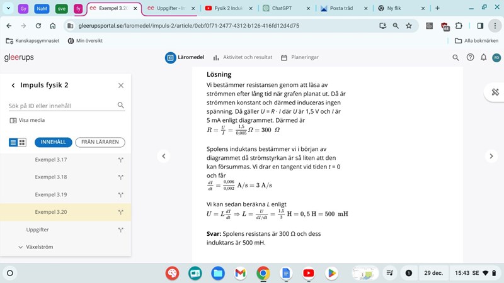
Task: Click the user profile avatar FD
Action: tap(496, 57)
